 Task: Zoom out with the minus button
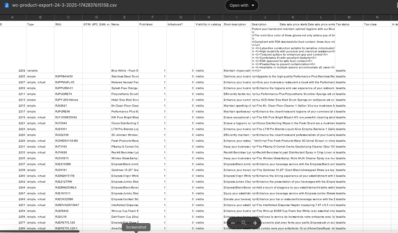point(233,223)
